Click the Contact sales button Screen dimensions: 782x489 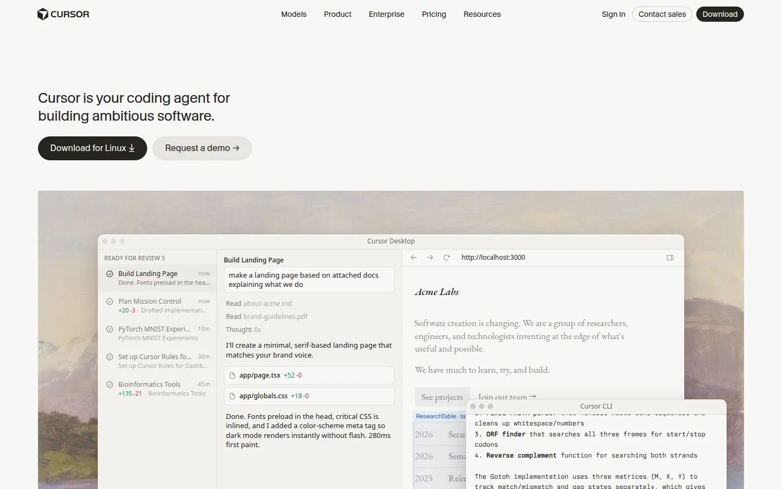(x=662, y=14)
